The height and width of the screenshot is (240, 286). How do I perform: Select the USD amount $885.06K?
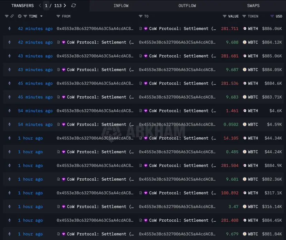click(272, 56)
